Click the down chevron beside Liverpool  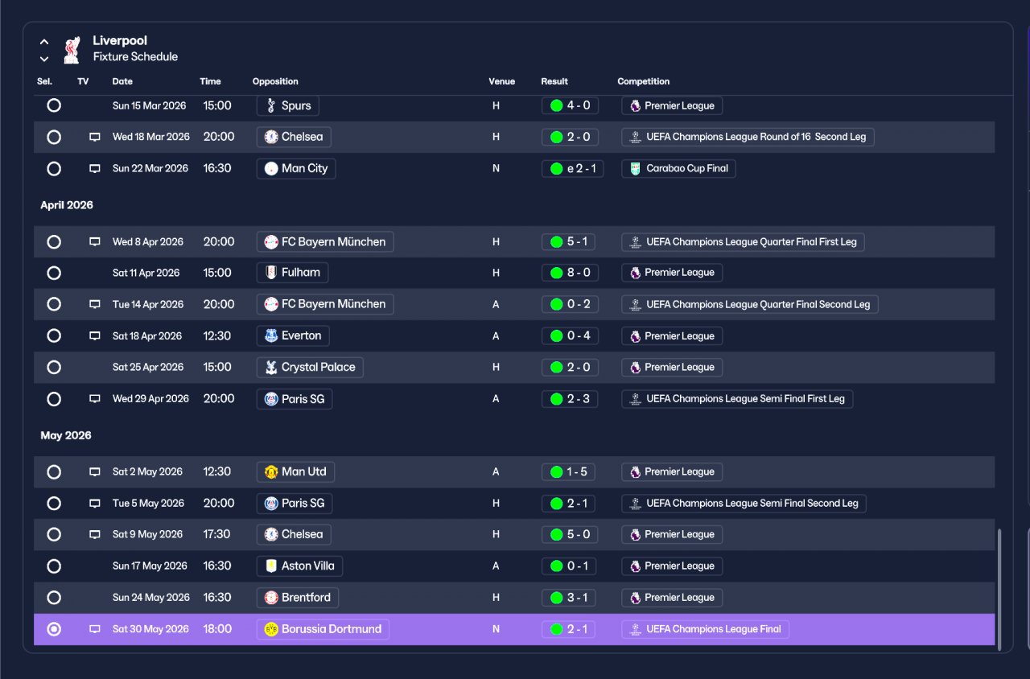click(x=44, y=59)
